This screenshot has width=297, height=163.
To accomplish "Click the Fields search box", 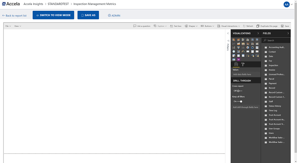I will click(277, 40).
